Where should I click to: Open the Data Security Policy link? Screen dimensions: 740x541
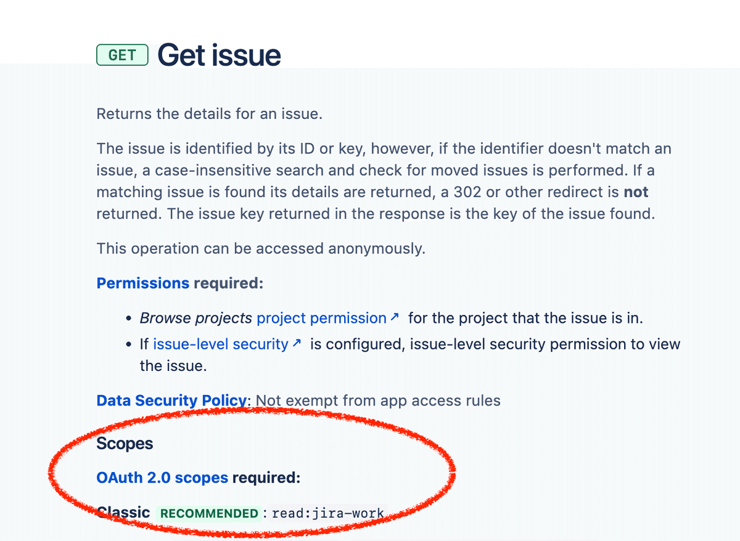tap(172, 401)
